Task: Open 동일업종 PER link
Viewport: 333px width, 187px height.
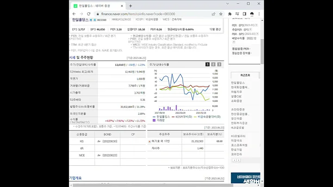Action: click(x=240, y=49)
